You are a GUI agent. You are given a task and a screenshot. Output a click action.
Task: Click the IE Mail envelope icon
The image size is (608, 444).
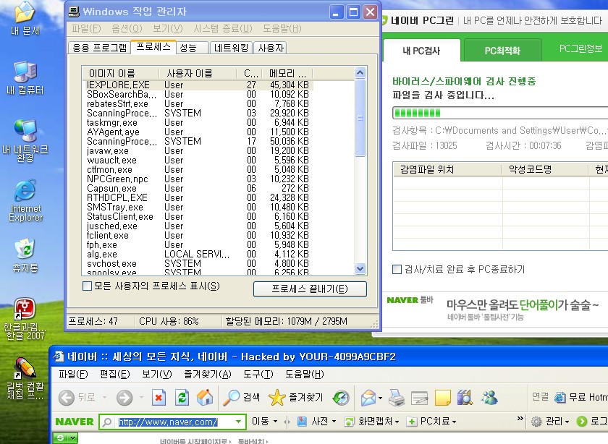pos(368,398)
